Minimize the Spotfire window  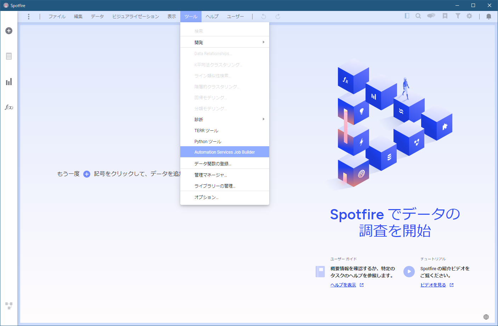coord(457,5)
